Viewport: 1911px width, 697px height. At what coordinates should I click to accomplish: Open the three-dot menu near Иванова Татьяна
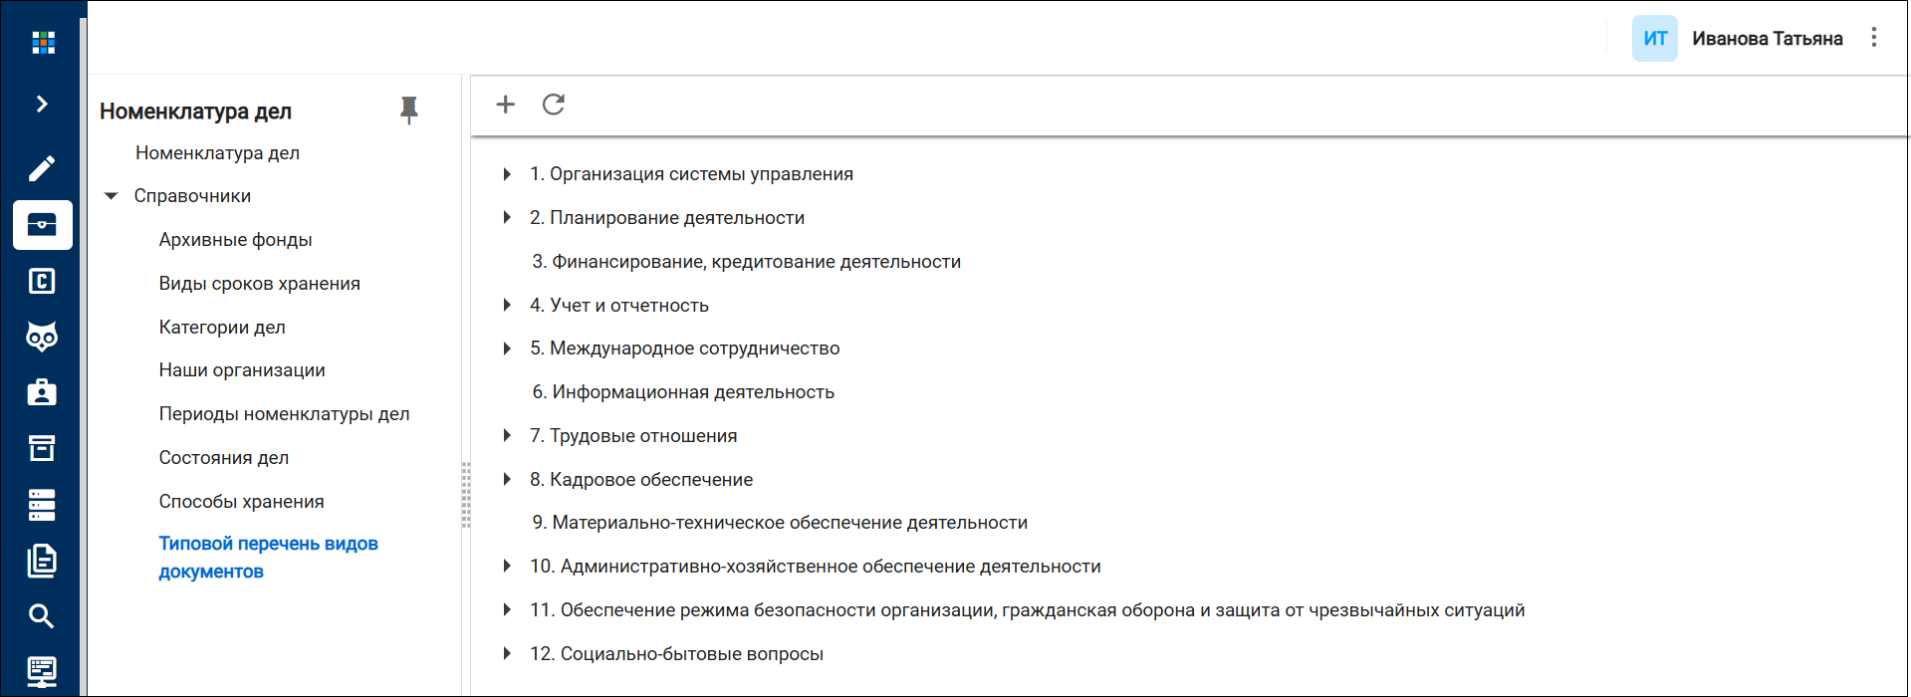tap(1874, 38)
